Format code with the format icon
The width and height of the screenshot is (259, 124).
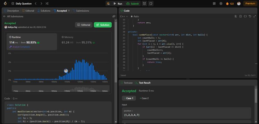pos(236,16)
